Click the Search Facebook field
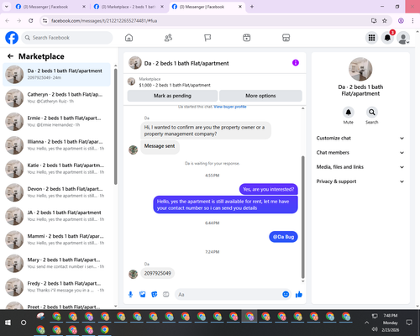Screen dimensions: 420x336 [x=67, y=38]
